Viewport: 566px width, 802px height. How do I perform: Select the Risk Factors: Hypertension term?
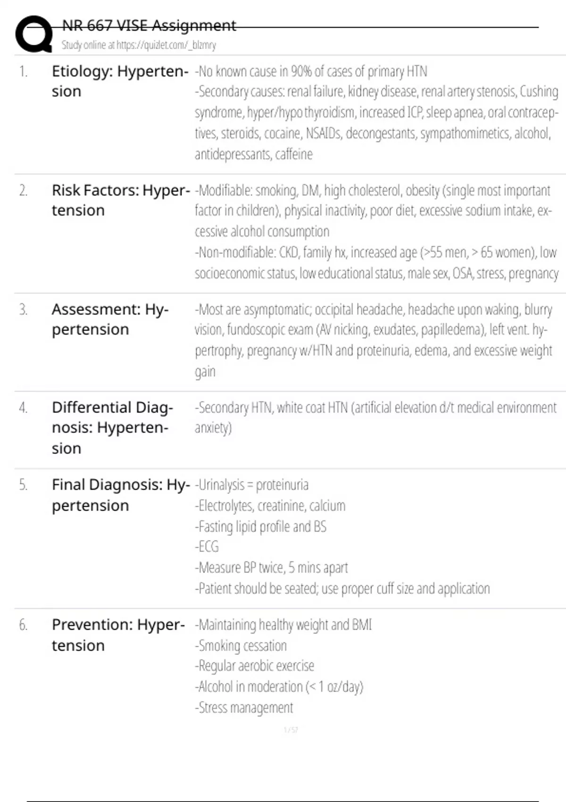pos(120,200)
